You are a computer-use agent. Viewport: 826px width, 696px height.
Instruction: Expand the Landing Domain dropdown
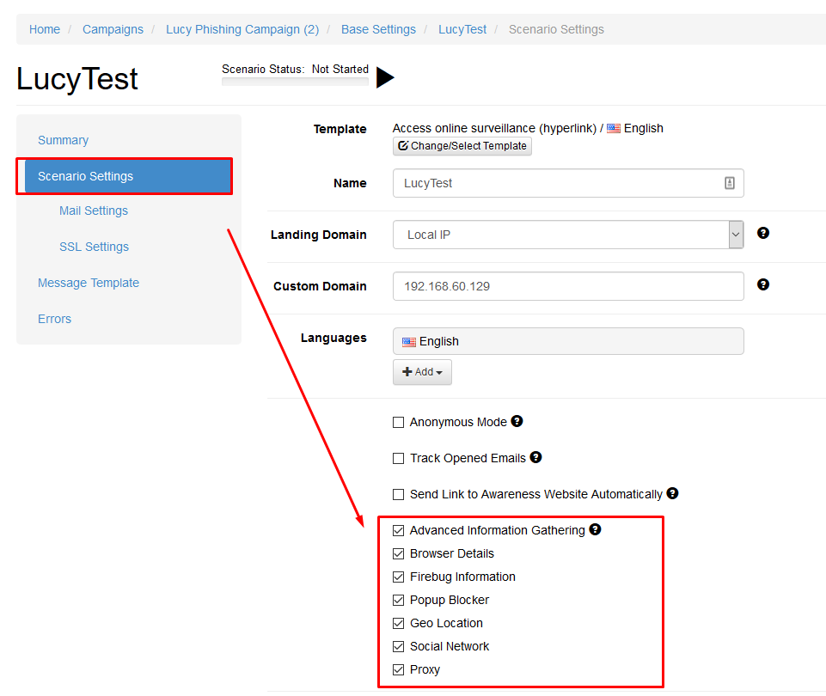tap(736, 235)
